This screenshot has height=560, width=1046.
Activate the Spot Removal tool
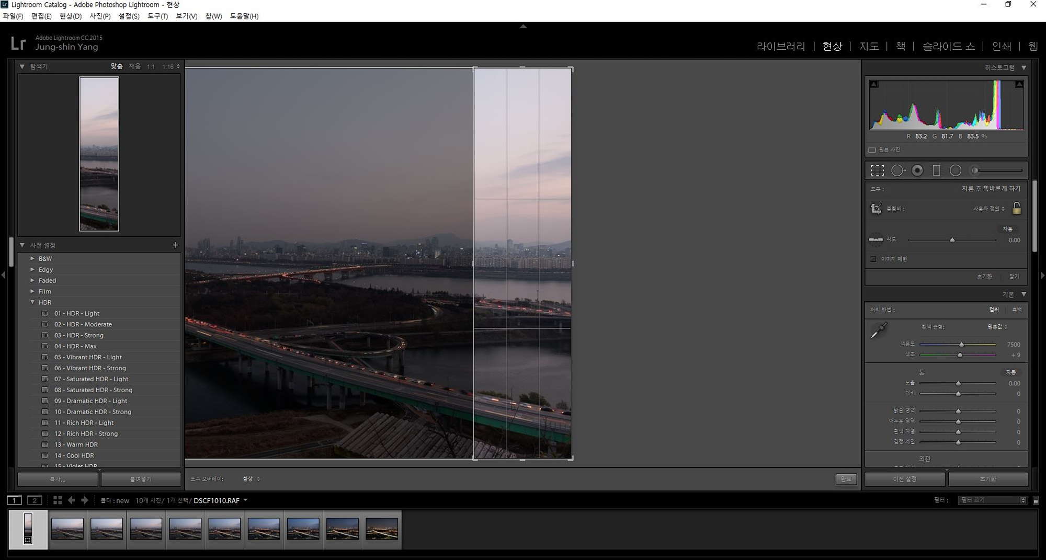tap(898, 170)
